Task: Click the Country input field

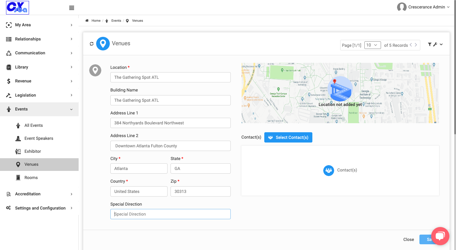Action: pos(139,191)
